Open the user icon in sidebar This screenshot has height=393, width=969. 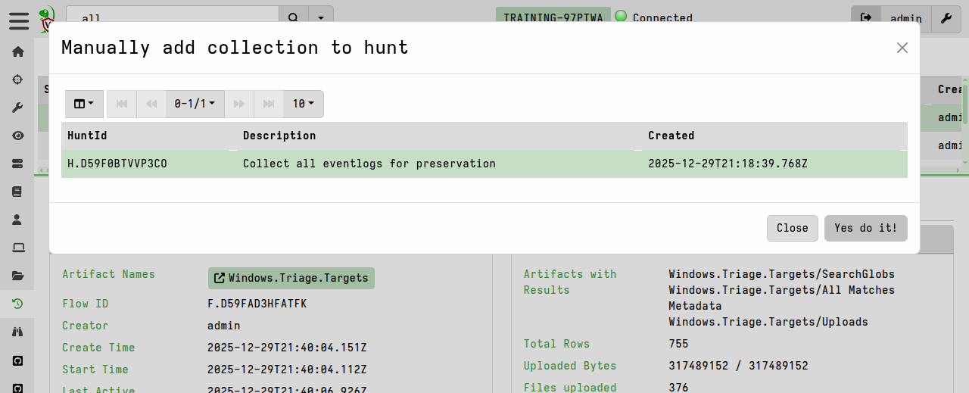pyautogui.click(x=17, y=220)
